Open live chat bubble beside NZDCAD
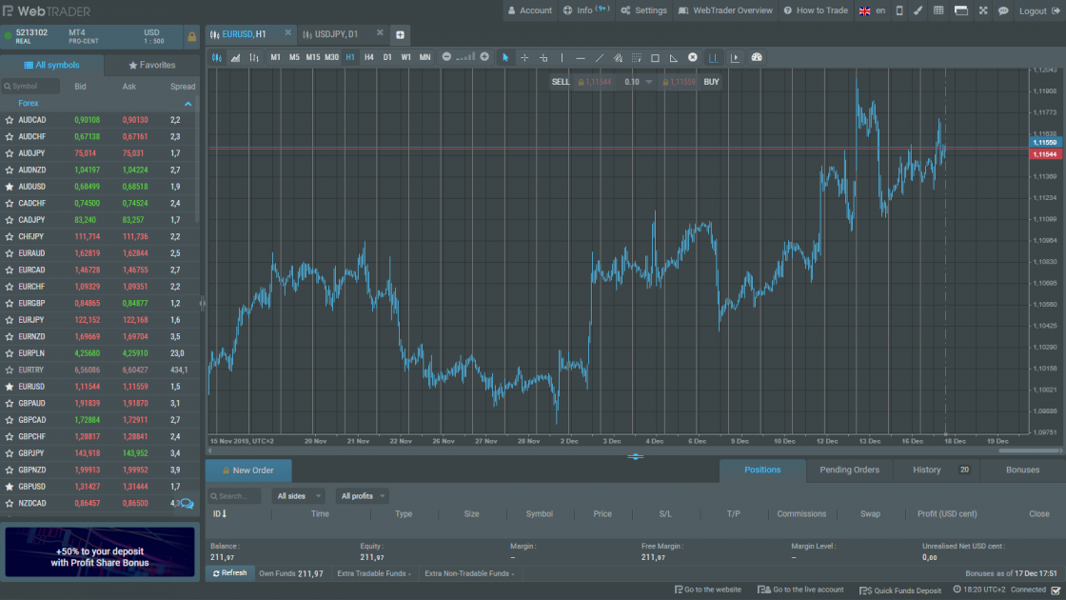This screenshot has width=1066, height=600. (x=187, y=504)
